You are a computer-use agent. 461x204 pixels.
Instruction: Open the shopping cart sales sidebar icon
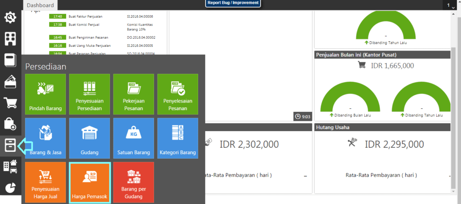(x=10, y=103)
